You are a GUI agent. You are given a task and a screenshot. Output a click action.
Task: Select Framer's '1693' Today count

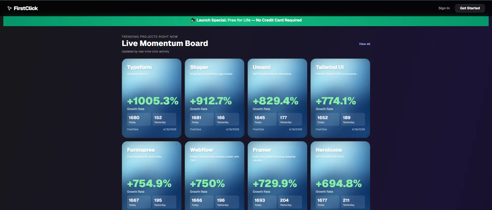(x=260, y=200)
